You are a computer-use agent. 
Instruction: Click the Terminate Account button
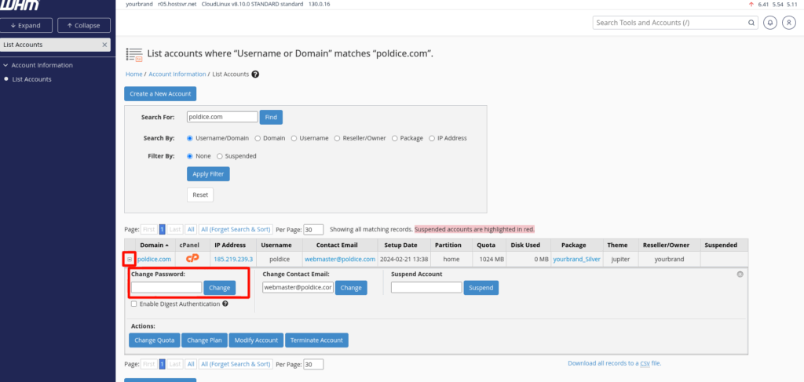coord(316,340)
